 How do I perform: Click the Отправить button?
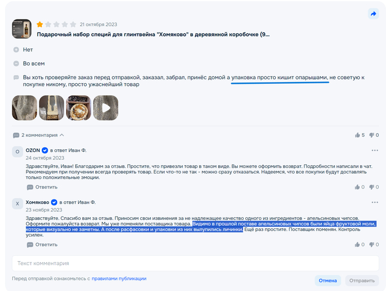pos(362,281)
